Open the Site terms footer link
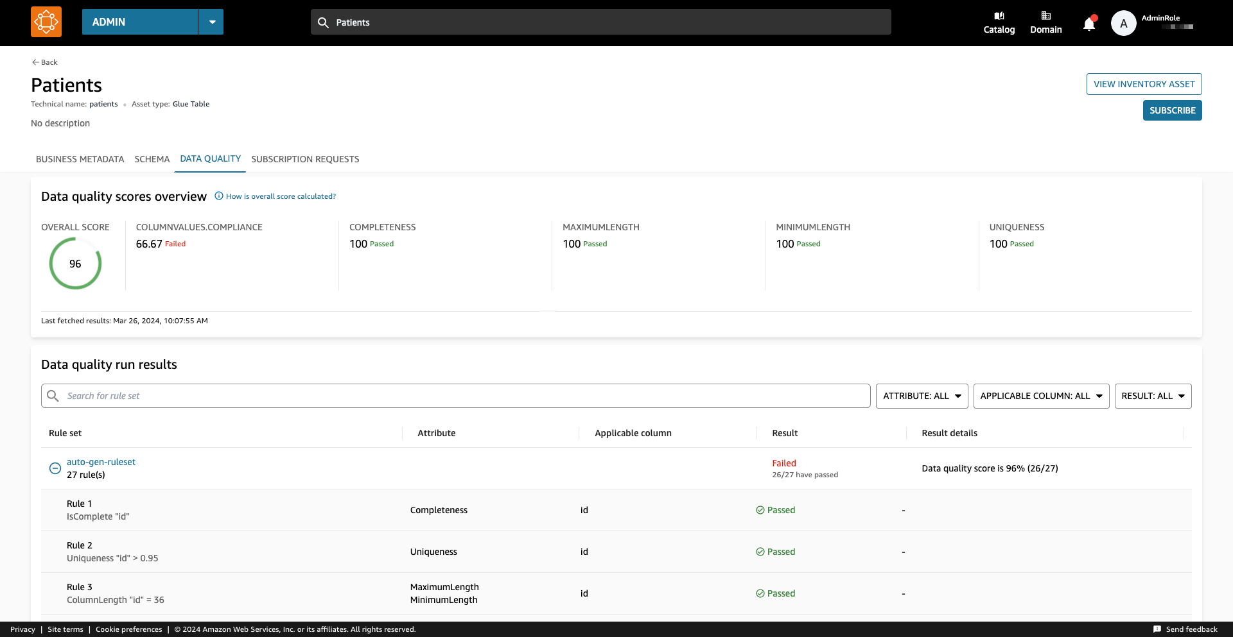 coord(66,629)
